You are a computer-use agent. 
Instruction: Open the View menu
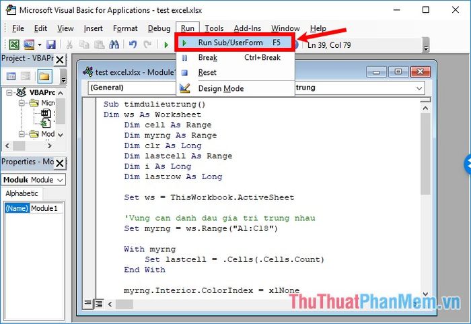point(65,28)
